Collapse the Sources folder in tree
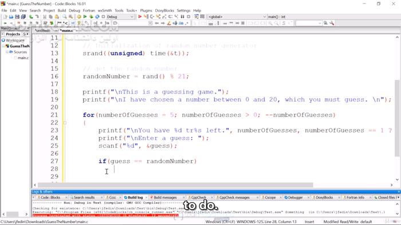 pyautogui.click(x=7, y=52)
